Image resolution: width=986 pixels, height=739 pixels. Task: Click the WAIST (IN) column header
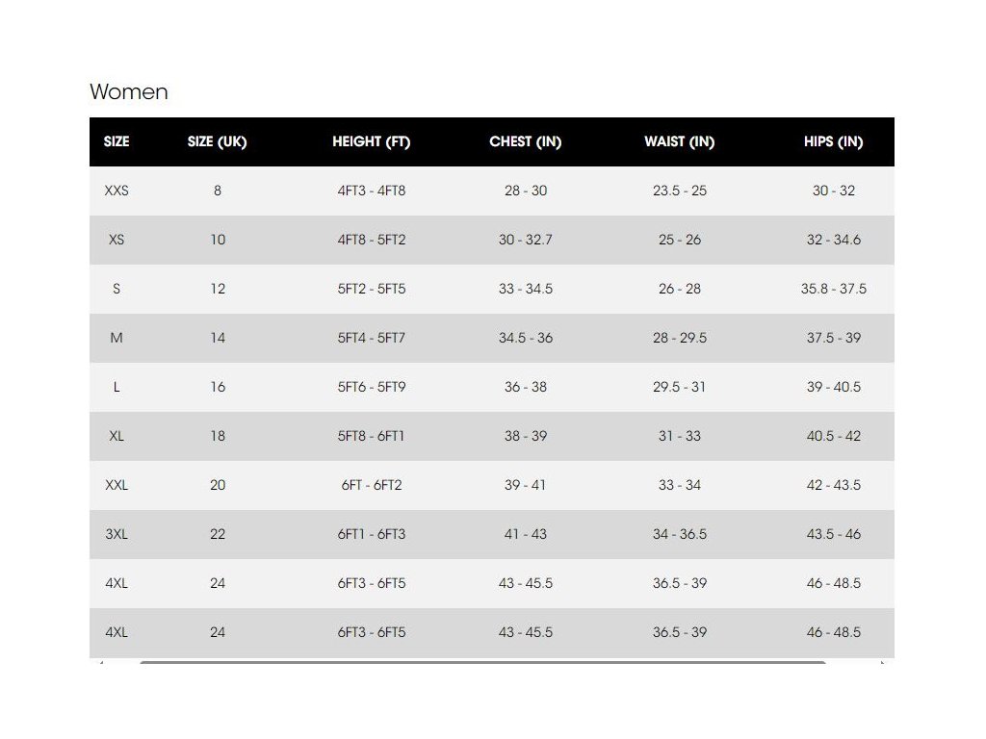click(x=680, y=141)
